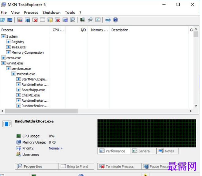
Task: Click the pause process toolbar icon
Action: pyautogui.click(x=28, y=20)
